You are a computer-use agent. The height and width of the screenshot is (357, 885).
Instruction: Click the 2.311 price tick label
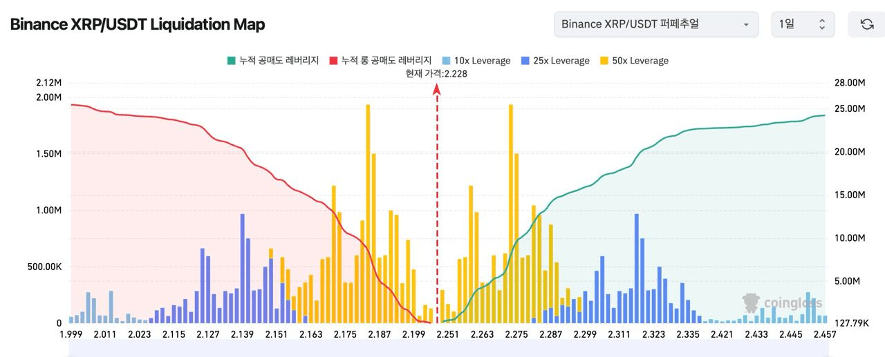tap(619, 334)
